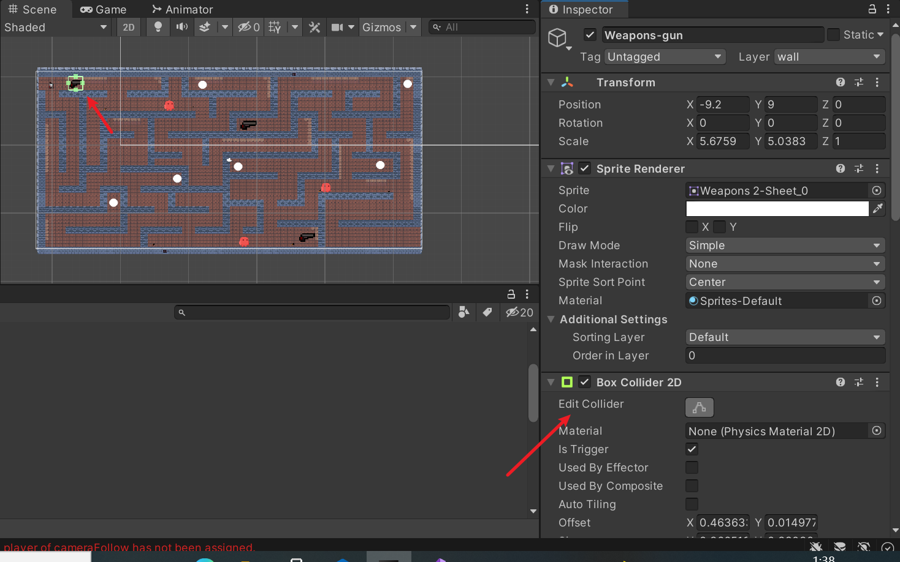
Task: Uncheck the Weapons-gun active checkbox
Action: click(x=590, y=35)
